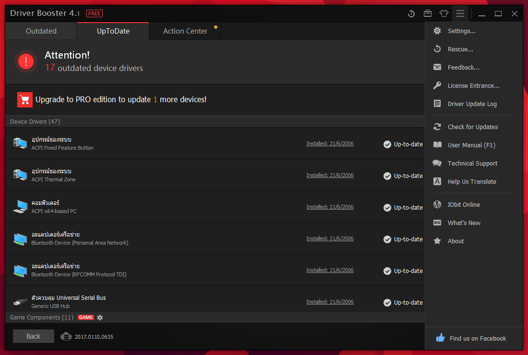528x355 pixels.
Task: Click the red Attention exclamation icon
Action: click(x=26, y=61)
